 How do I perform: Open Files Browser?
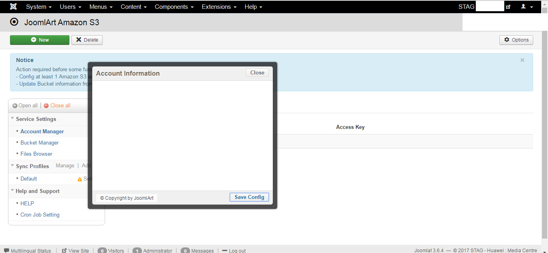tap(37, 154)
